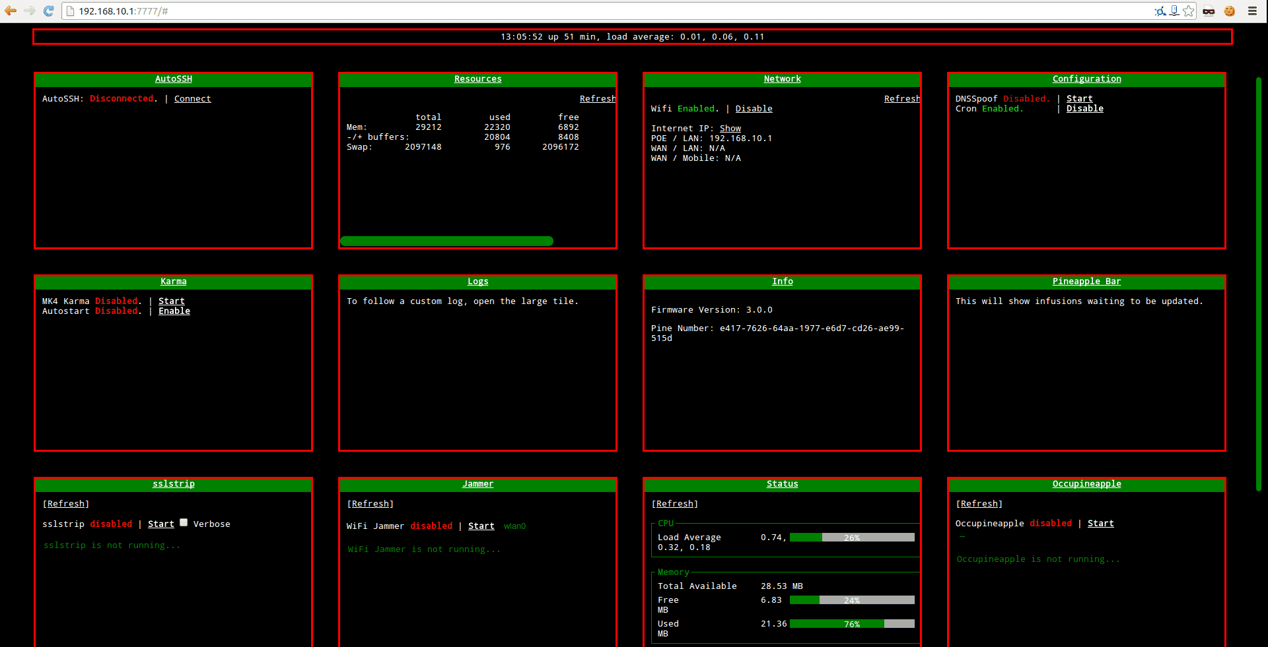Refresh the Network tile
The image size is (1268, 647).
902,99
